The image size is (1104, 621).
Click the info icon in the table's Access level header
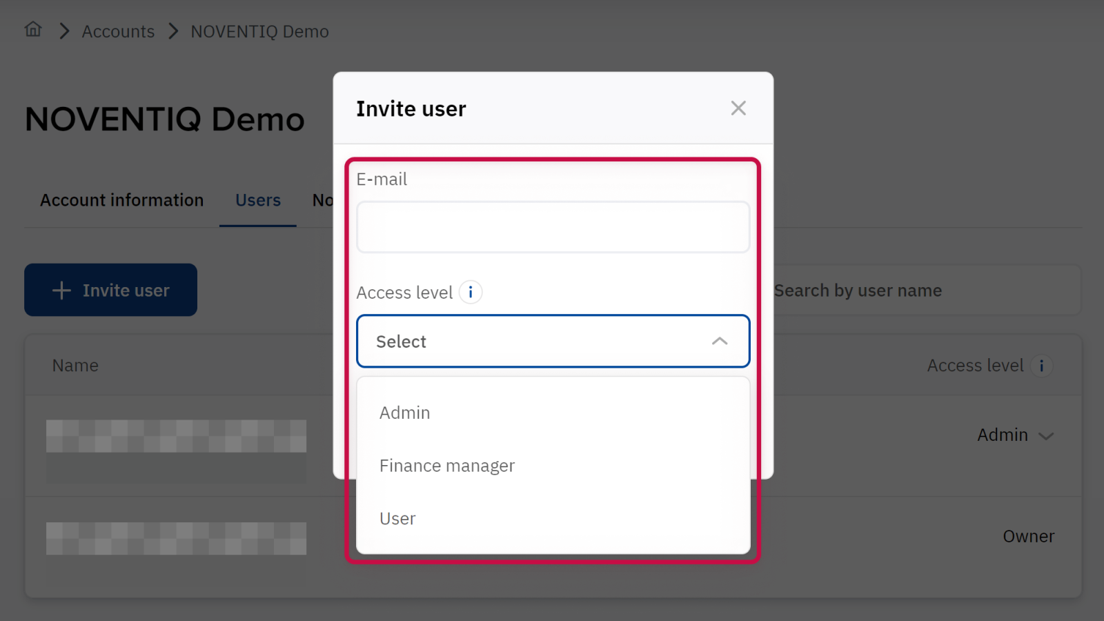tap(1041, 366)
